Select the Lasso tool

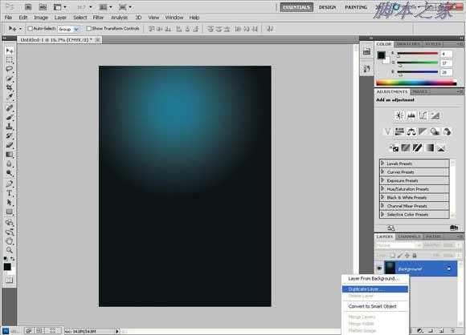(9, 70)
